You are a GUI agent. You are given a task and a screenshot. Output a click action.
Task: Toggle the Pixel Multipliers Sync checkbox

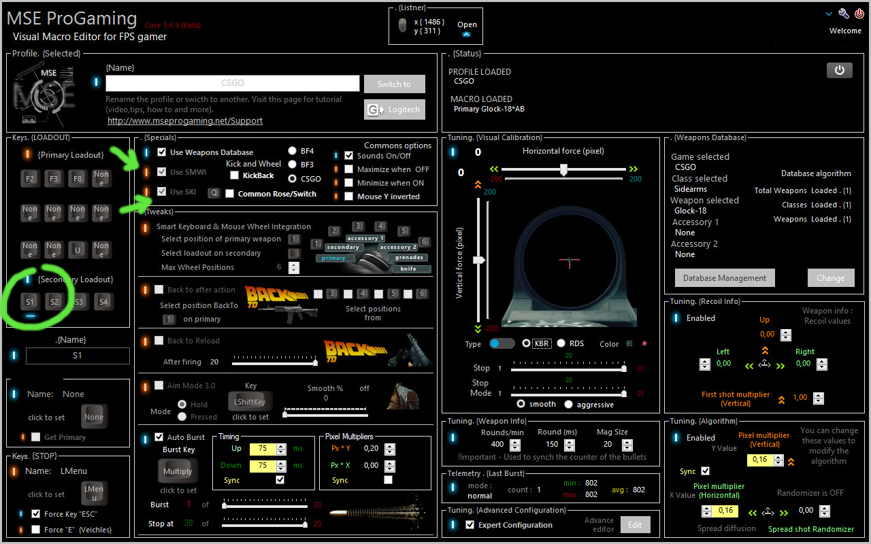388,480
